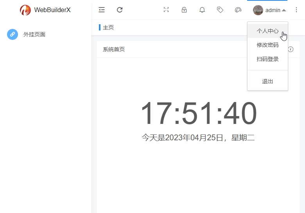Choose 修改密码 in the dropdown menu
Viewport: 305px width, 213px height.
pos(267,45)
